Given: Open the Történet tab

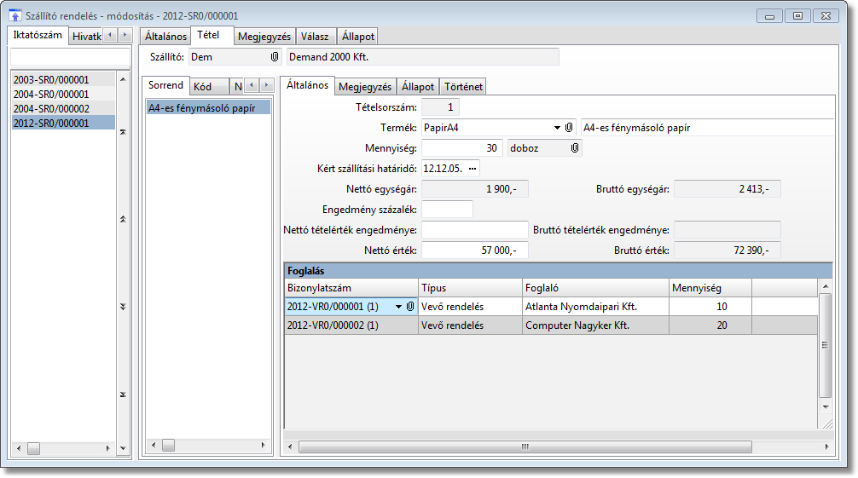Looking at the screenshot, I should 463,87.
